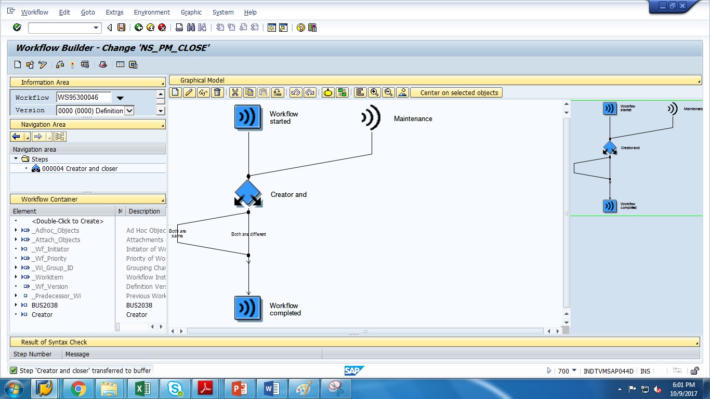Open the Environment menu
Viewport: 710px width, 399px height.
(x=152, y=12)
